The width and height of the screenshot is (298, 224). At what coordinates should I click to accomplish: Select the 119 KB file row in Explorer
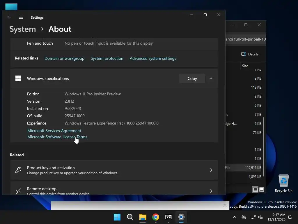point(243,87)
